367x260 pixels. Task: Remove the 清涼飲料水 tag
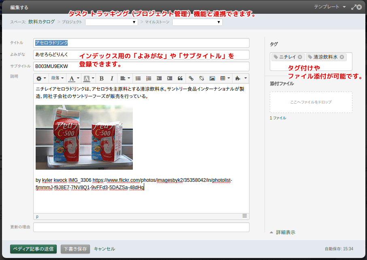(342, 57)
